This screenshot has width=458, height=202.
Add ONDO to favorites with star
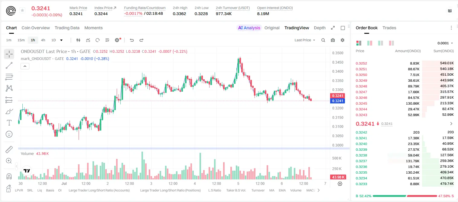(22, 11)
